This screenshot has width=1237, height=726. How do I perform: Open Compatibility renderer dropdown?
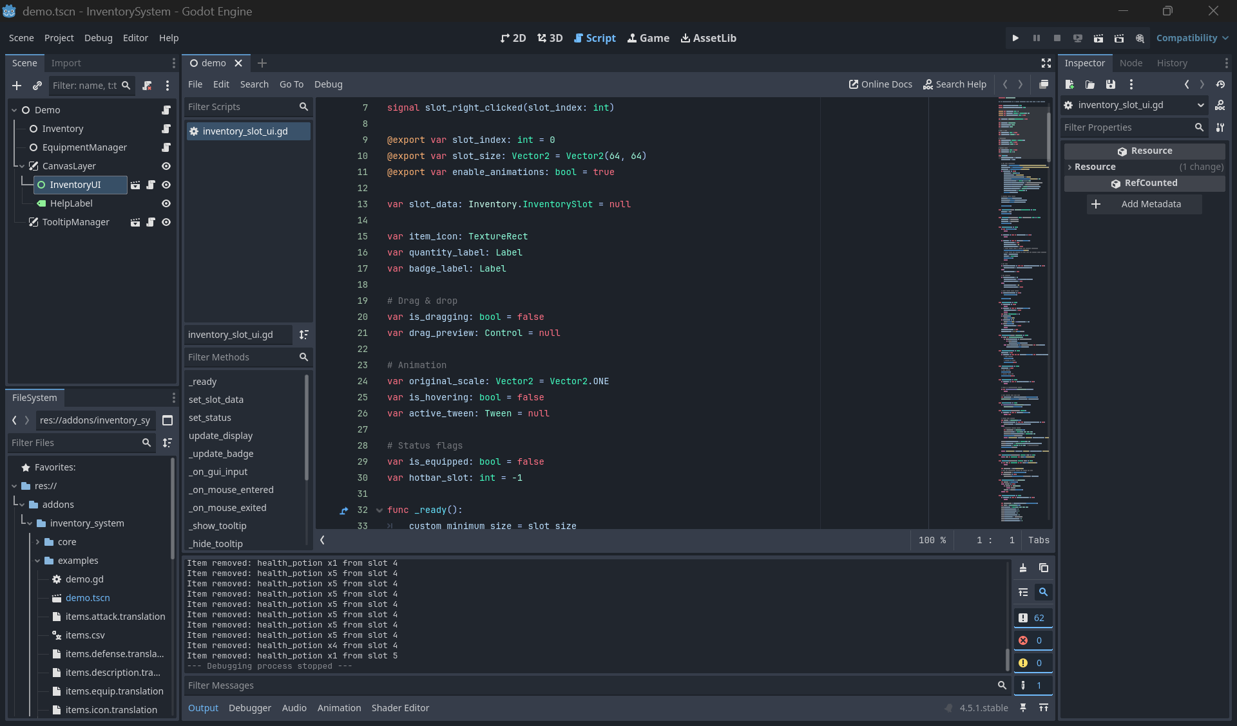pos(1192,38)
